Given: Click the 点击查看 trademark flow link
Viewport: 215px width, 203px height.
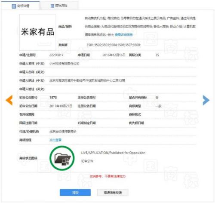Looking at the screenshot, I should tap(55, 140).
